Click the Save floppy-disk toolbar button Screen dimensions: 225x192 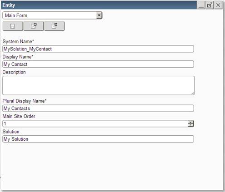click(13, 26)
